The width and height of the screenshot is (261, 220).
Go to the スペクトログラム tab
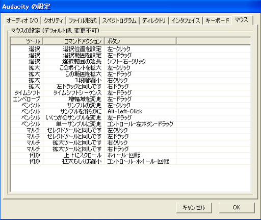click(x=119, y=21)
